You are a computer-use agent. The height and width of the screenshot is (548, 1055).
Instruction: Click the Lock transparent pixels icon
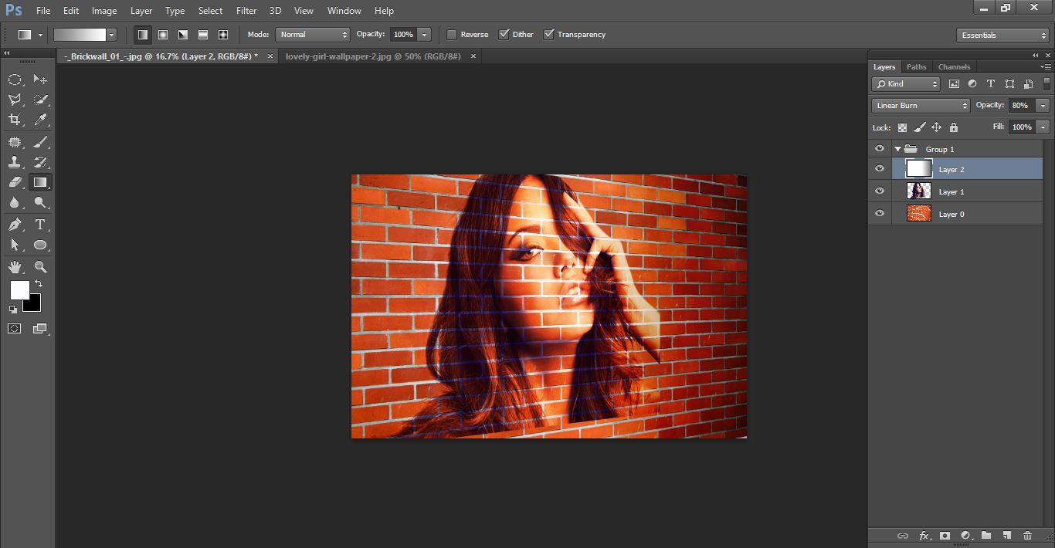(x=902, y=127)
